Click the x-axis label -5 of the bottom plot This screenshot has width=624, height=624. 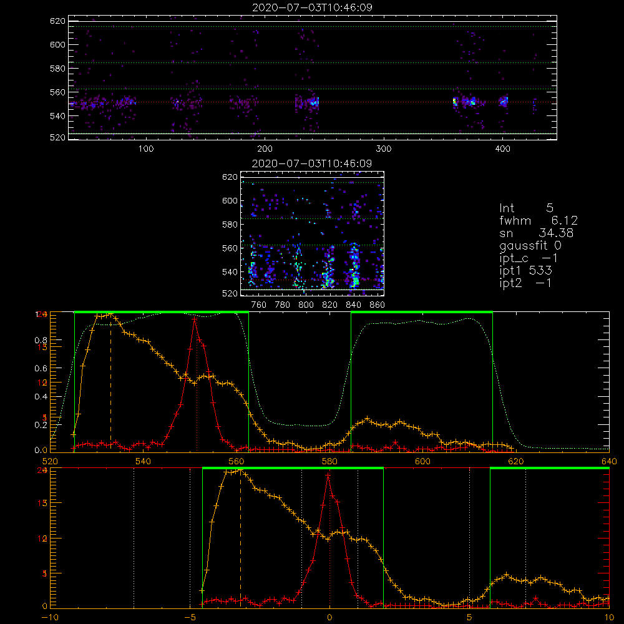190,617
